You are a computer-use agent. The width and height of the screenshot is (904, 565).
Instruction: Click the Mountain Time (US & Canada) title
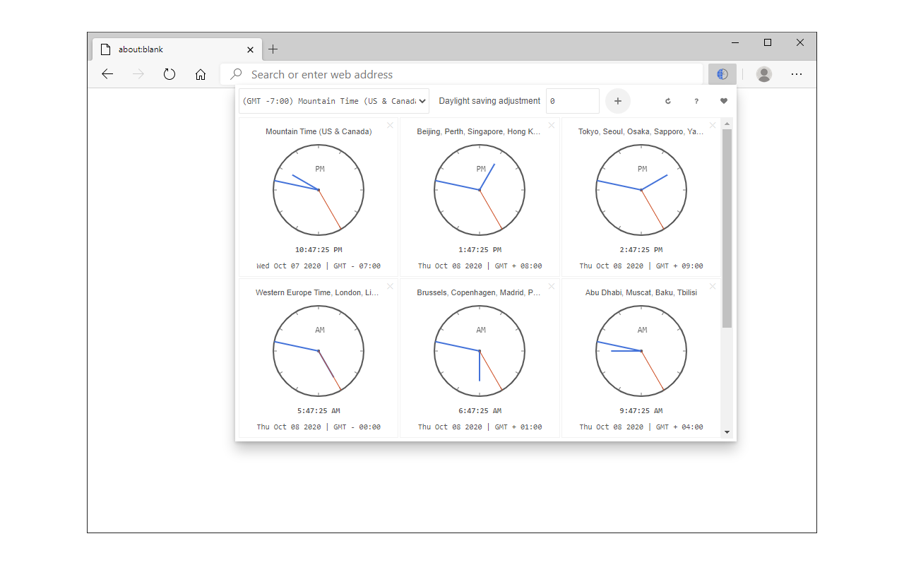click(x=319, y=131)
